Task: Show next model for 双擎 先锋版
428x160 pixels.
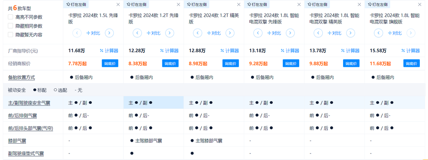Action: [290, 33]
